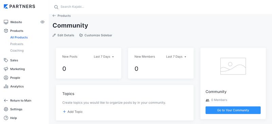Image resolution: width=272 pixels, height=124 pixels.
Task: Click the Analytics bar chart icon
Action: [x=6, y=86]
